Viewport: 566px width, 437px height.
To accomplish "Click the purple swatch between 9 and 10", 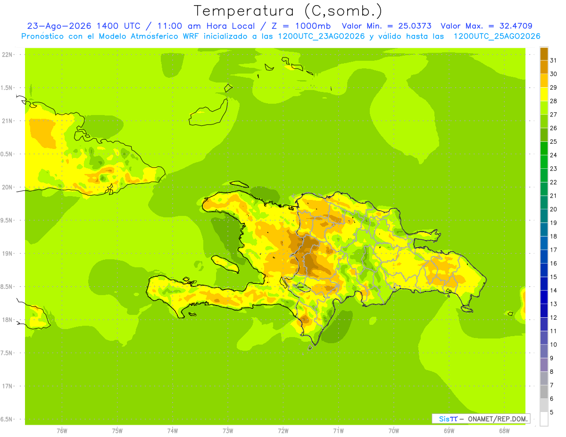I will tap(544, 352).
